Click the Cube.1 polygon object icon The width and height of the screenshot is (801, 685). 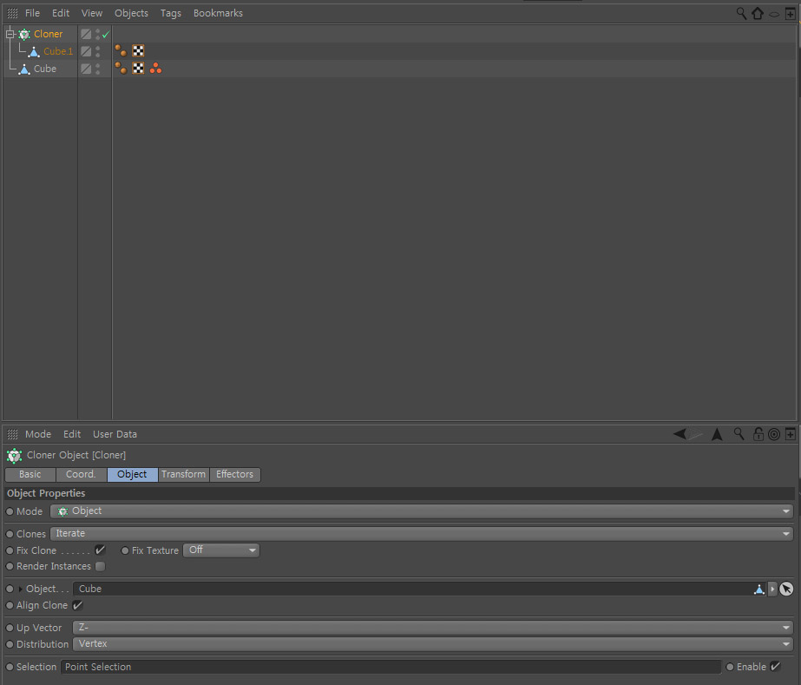coord(34,51)
